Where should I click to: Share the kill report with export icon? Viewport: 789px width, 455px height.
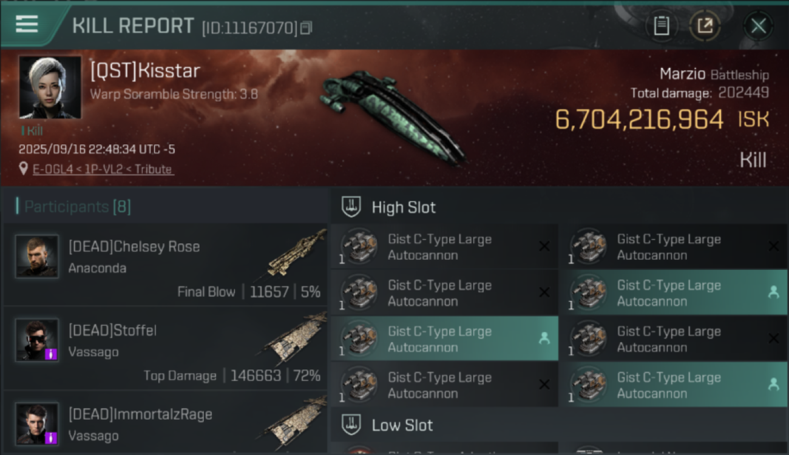pos(705,26)
